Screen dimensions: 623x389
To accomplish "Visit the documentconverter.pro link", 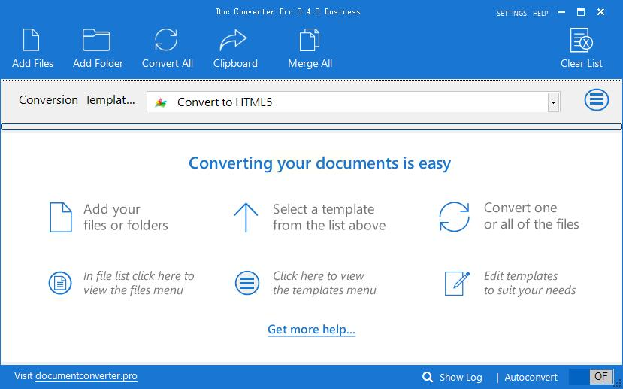I will point(86,376).
